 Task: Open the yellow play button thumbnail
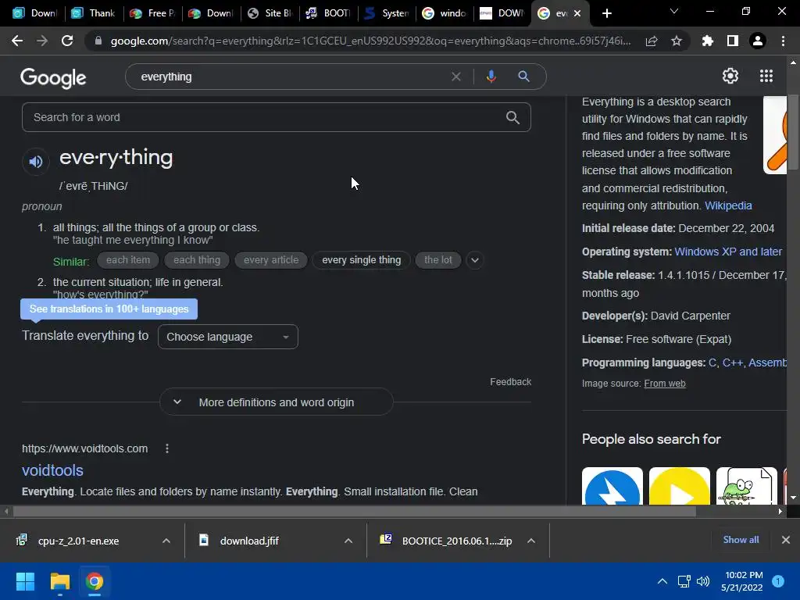point(680,486)
